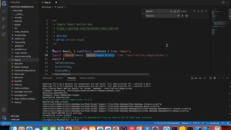Screen dimensions: 231x130
Task: Expand the node_modules folder
Action: (22, 32)
